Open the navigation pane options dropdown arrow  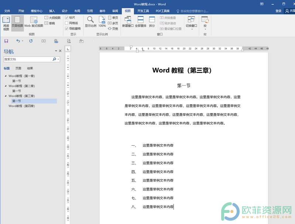click(56, 51)
